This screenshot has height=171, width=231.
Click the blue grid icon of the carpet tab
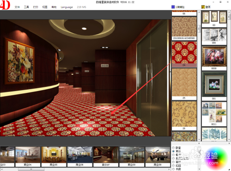(x=173, y=7)
